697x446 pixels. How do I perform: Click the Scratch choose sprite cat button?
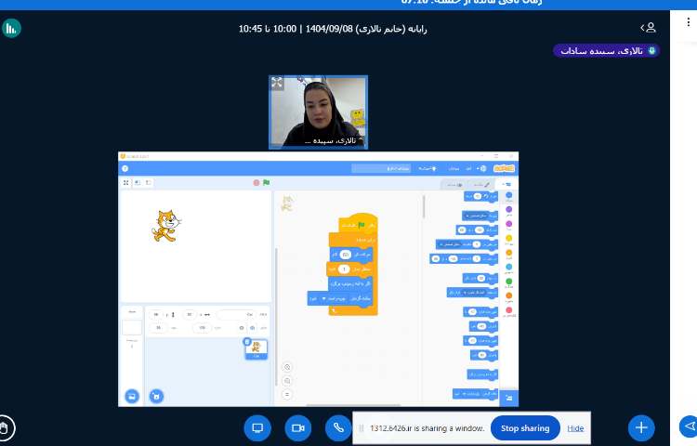pyautogui.click(x=156, y=396)
